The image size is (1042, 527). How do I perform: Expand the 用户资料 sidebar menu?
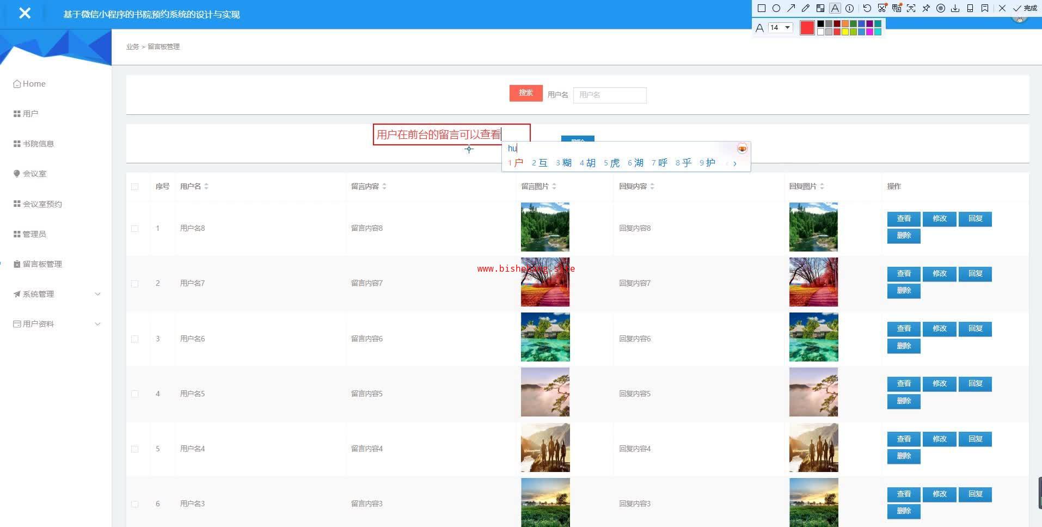point(57,324)
